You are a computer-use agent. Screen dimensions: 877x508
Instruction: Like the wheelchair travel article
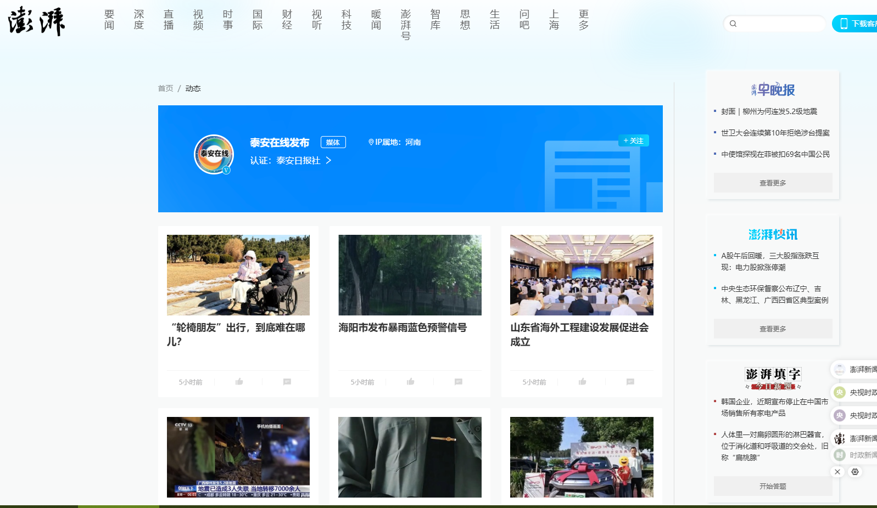point(239,382)
